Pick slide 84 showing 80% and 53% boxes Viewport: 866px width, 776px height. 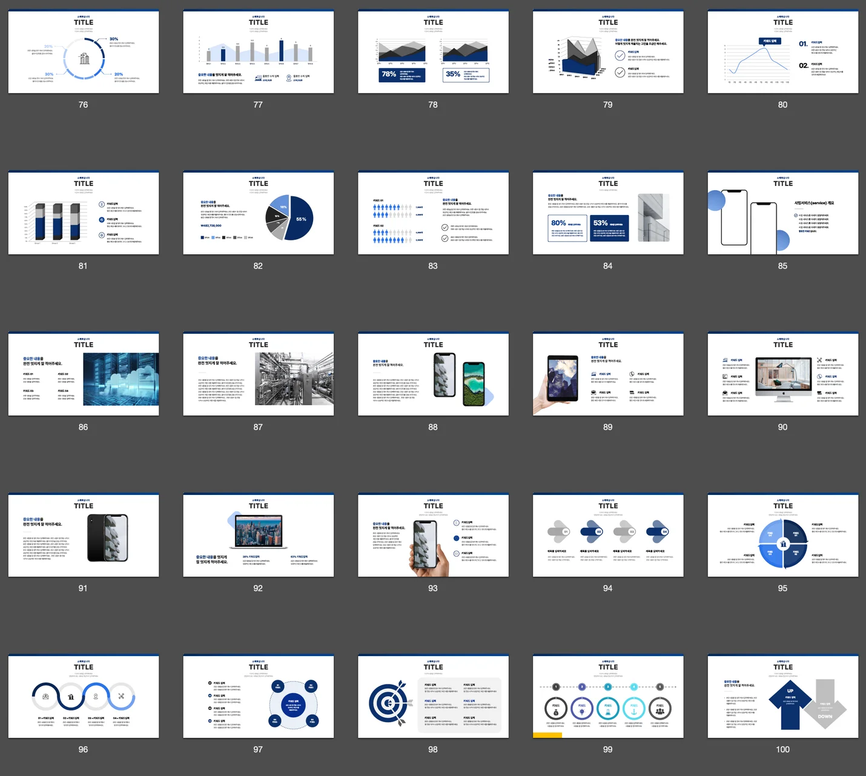608,213
